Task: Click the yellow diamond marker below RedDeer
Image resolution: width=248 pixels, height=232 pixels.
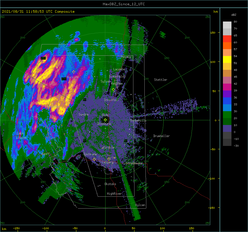Action: pos(113,90)
